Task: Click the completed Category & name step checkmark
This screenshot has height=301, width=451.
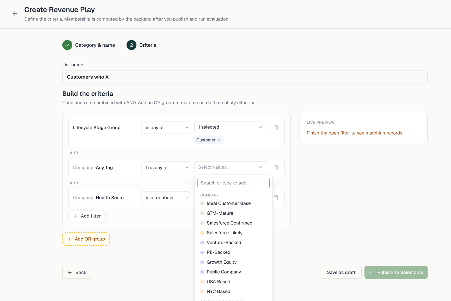Action: click(x=67, y=45)
